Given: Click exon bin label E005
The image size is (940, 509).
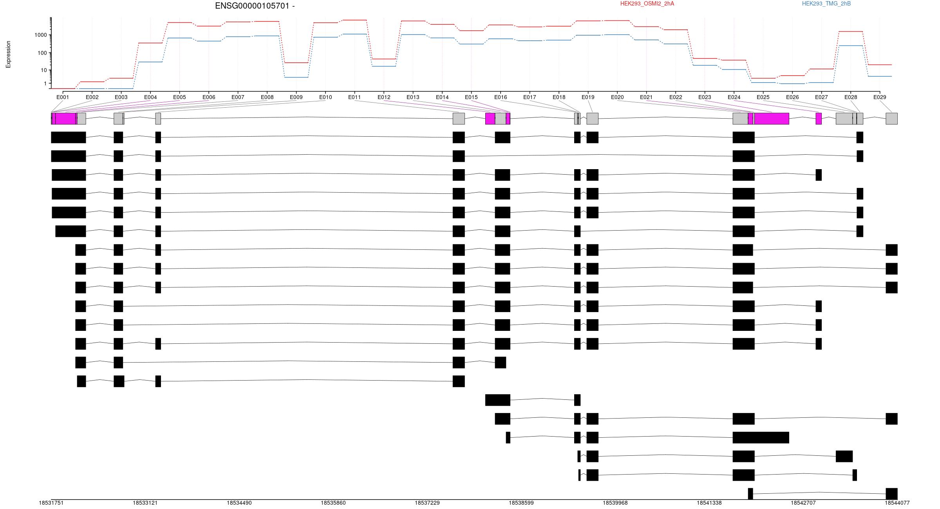Looking at the screenshot, I should (x=179, y=97).
